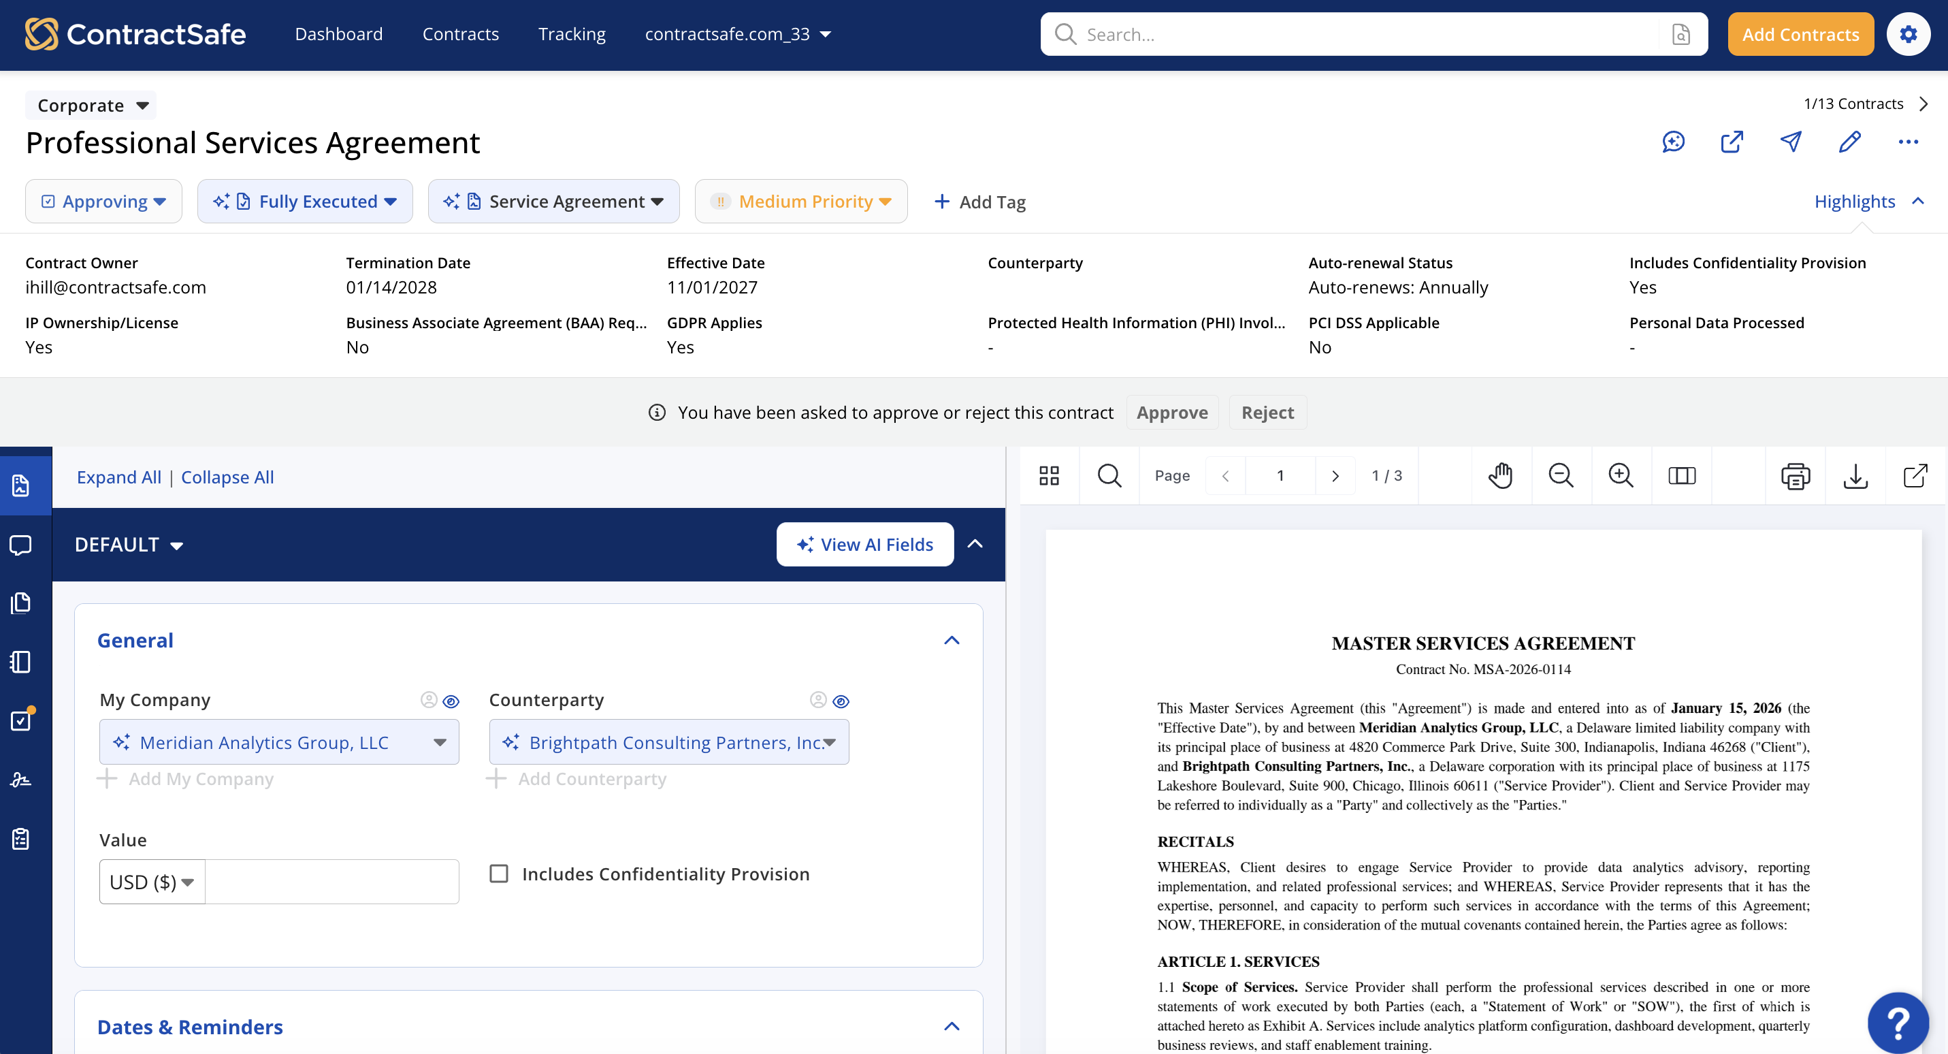Click Counterparty person icon
Image resolution: width=1948 pixels, height=1054 pixels.
(x=817, y=700)
